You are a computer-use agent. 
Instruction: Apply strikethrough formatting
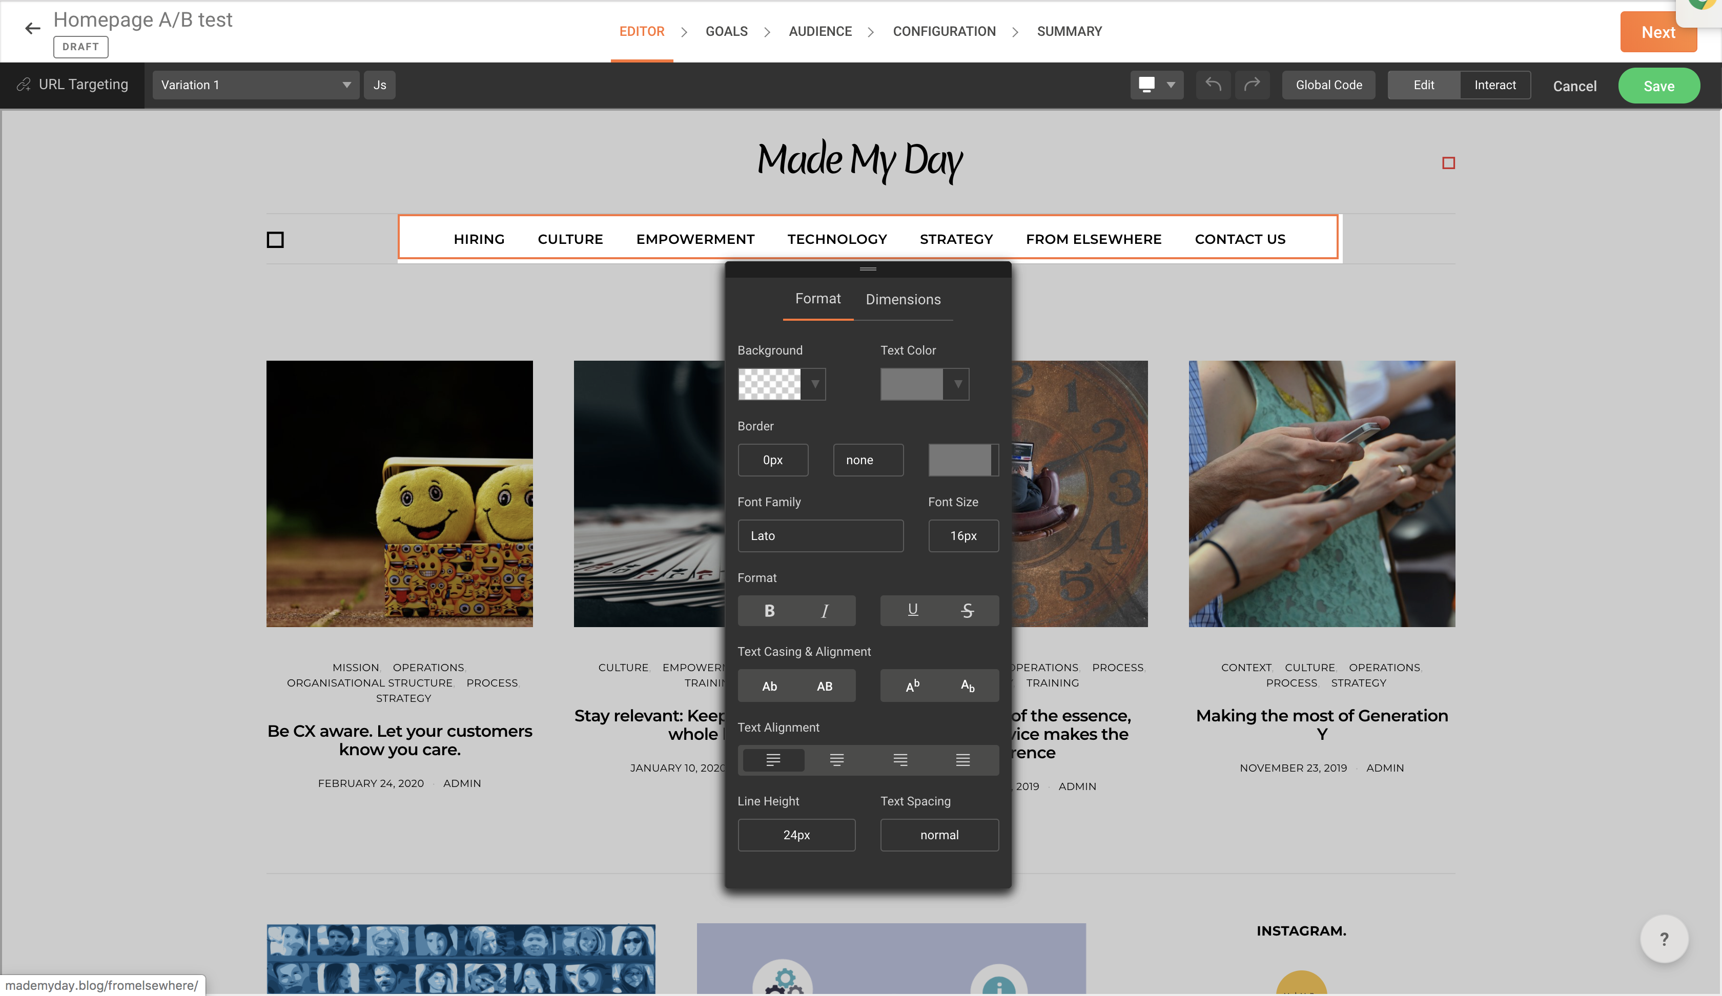(967, 611)
